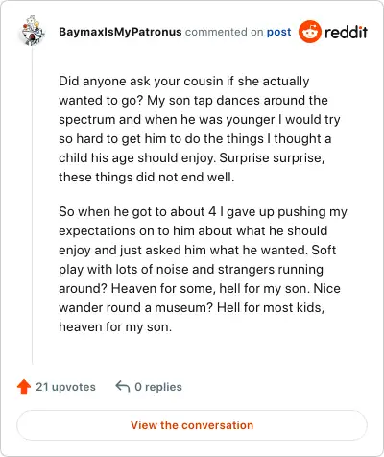384x457 pixels.
Task: Click the orange Reddit Snoo logo
Action: coord(309,32)
